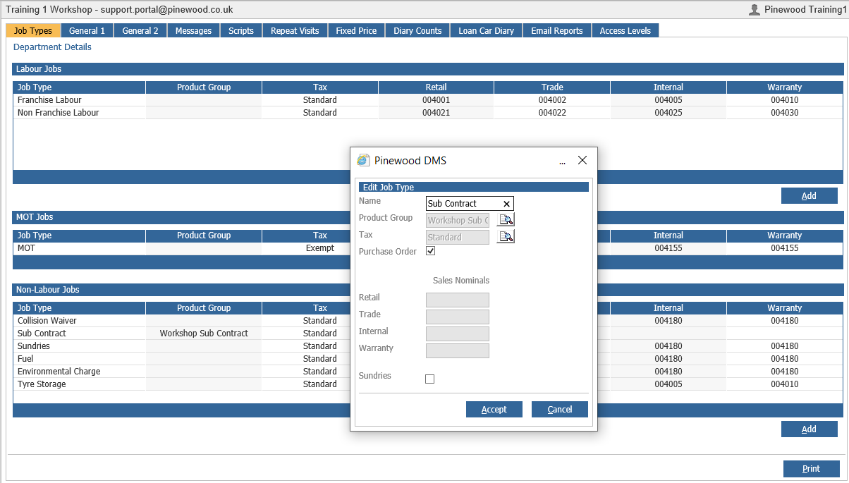849x483 pixels.
Task: Select the Non Franchise Labour row
Action: (x=428, y=113)
